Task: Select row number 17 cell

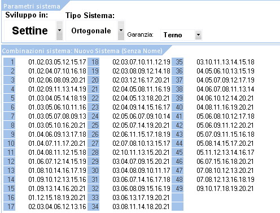Action: point(10,207)
